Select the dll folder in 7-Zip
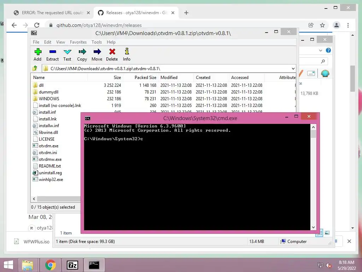The image size is (362, 272). click(41, 85)
